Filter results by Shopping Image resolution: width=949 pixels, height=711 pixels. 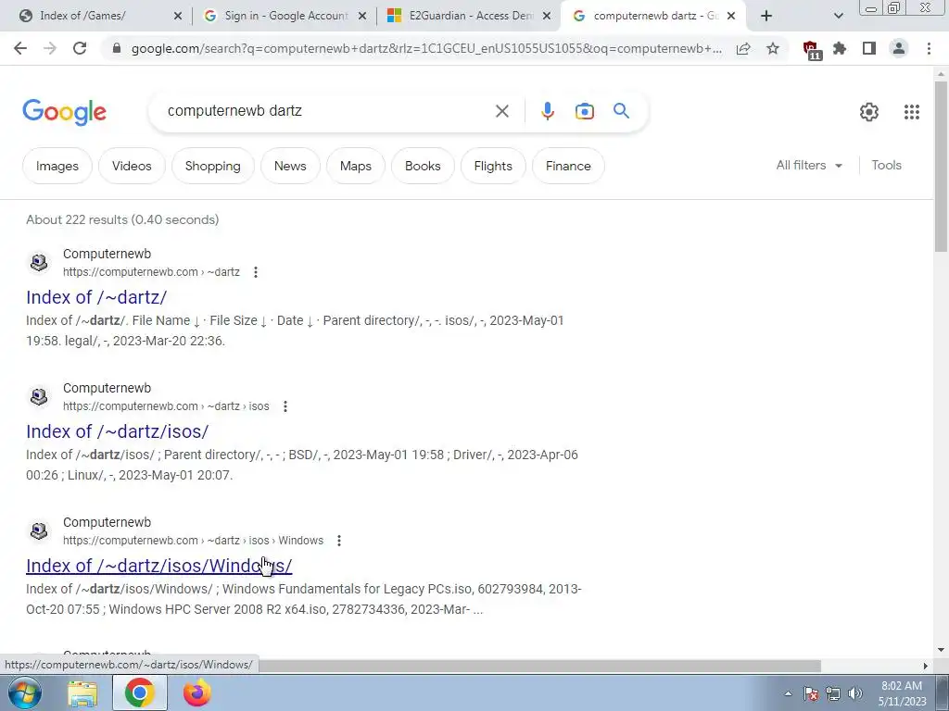click(212, 166)
